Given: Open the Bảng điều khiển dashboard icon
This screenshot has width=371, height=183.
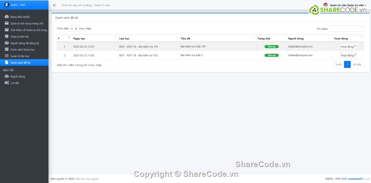Looking at the screenshot, I should (x=7, y=17).
